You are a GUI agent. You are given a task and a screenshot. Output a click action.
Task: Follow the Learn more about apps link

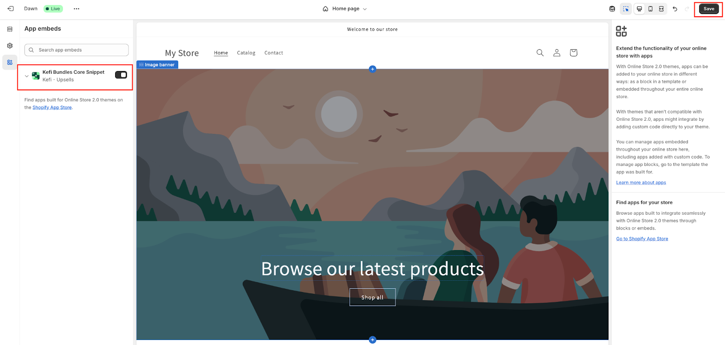click(641, 183)
